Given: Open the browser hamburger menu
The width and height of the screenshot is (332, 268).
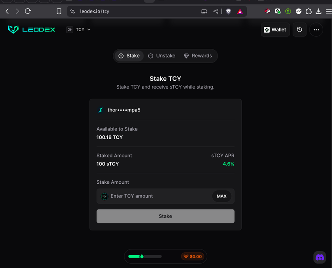Looking at the screenshot, I should [x=329, y=11].
